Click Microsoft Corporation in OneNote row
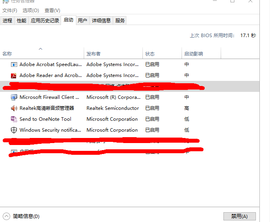 (x=112, y=119)
